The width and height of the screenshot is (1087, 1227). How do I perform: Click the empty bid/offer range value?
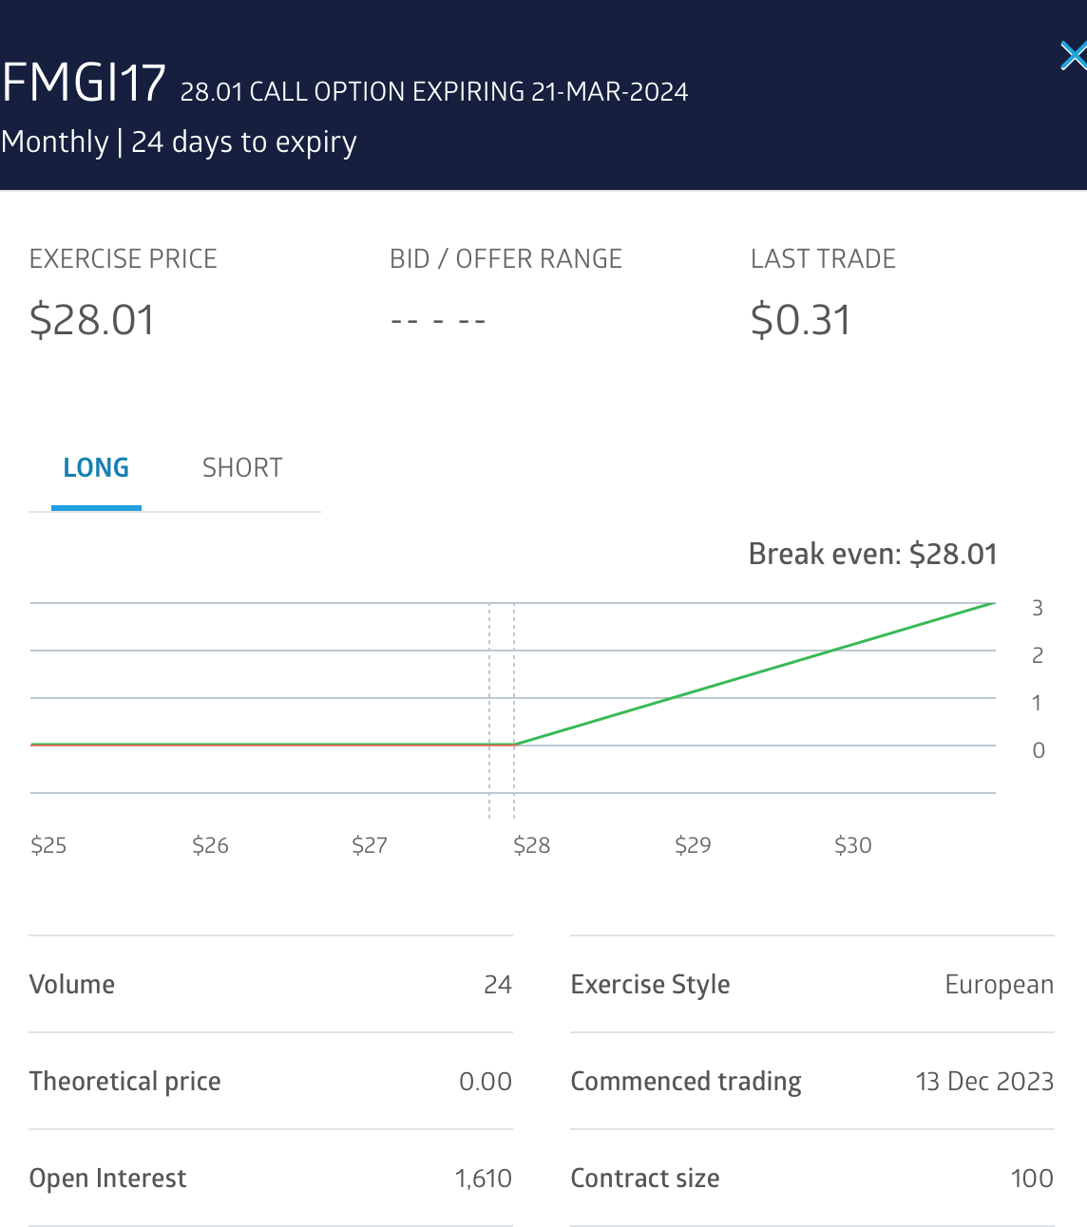pos(438,321)
